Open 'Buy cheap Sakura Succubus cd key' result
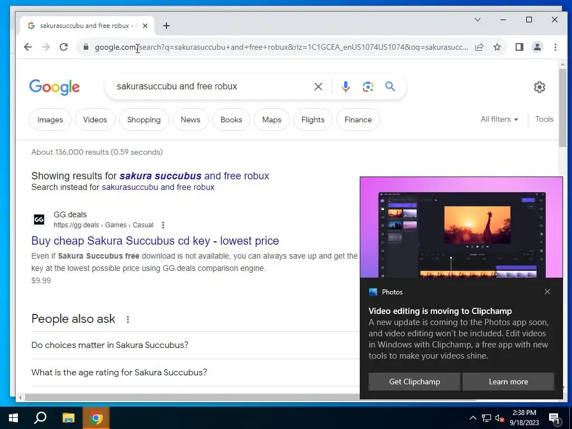The height and width of the screenshot is (429, 572). (x=155, y=241)
